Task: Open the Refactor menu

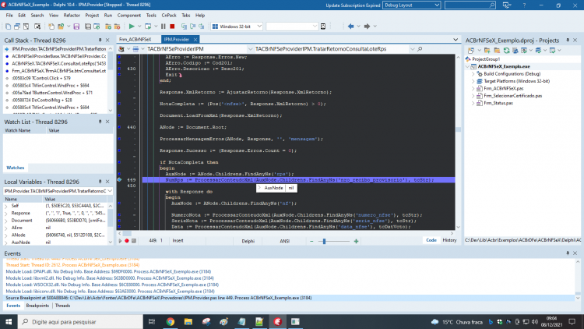Action: (72, 16)
